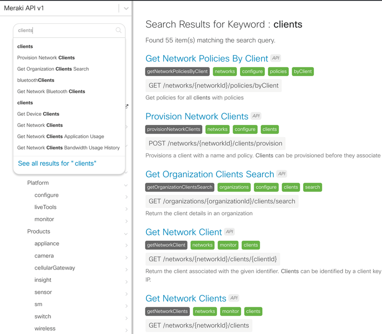Viewport: 382px width, 334px height.
Task: Click inside the clients search input field
Action: coord(61,30)
